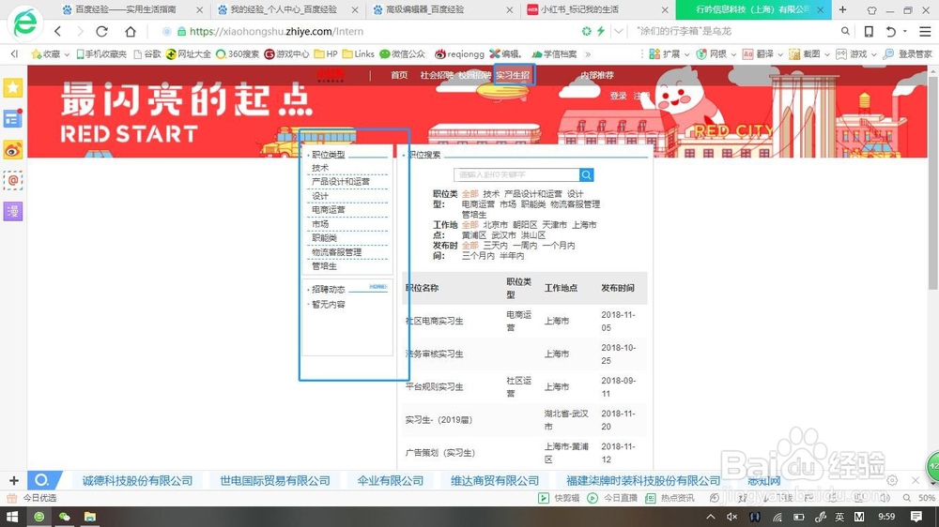
Task: Open a new browser tab with plus
Action: (842, 9)
